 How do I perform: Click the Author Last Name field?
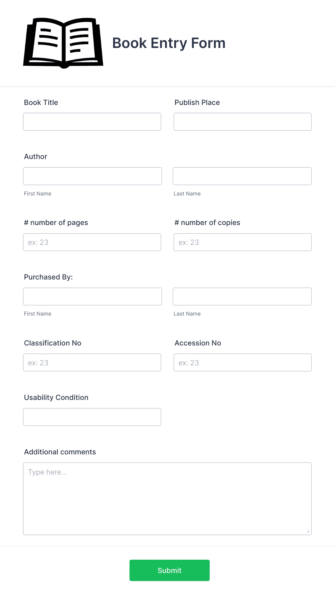click(x=242, y=176)
